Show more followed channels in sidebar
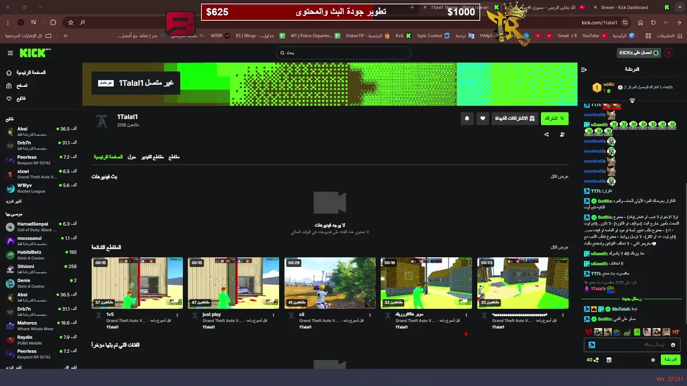Image resolution: width=687 pixels, height=386 pixels. coord(14,201)
